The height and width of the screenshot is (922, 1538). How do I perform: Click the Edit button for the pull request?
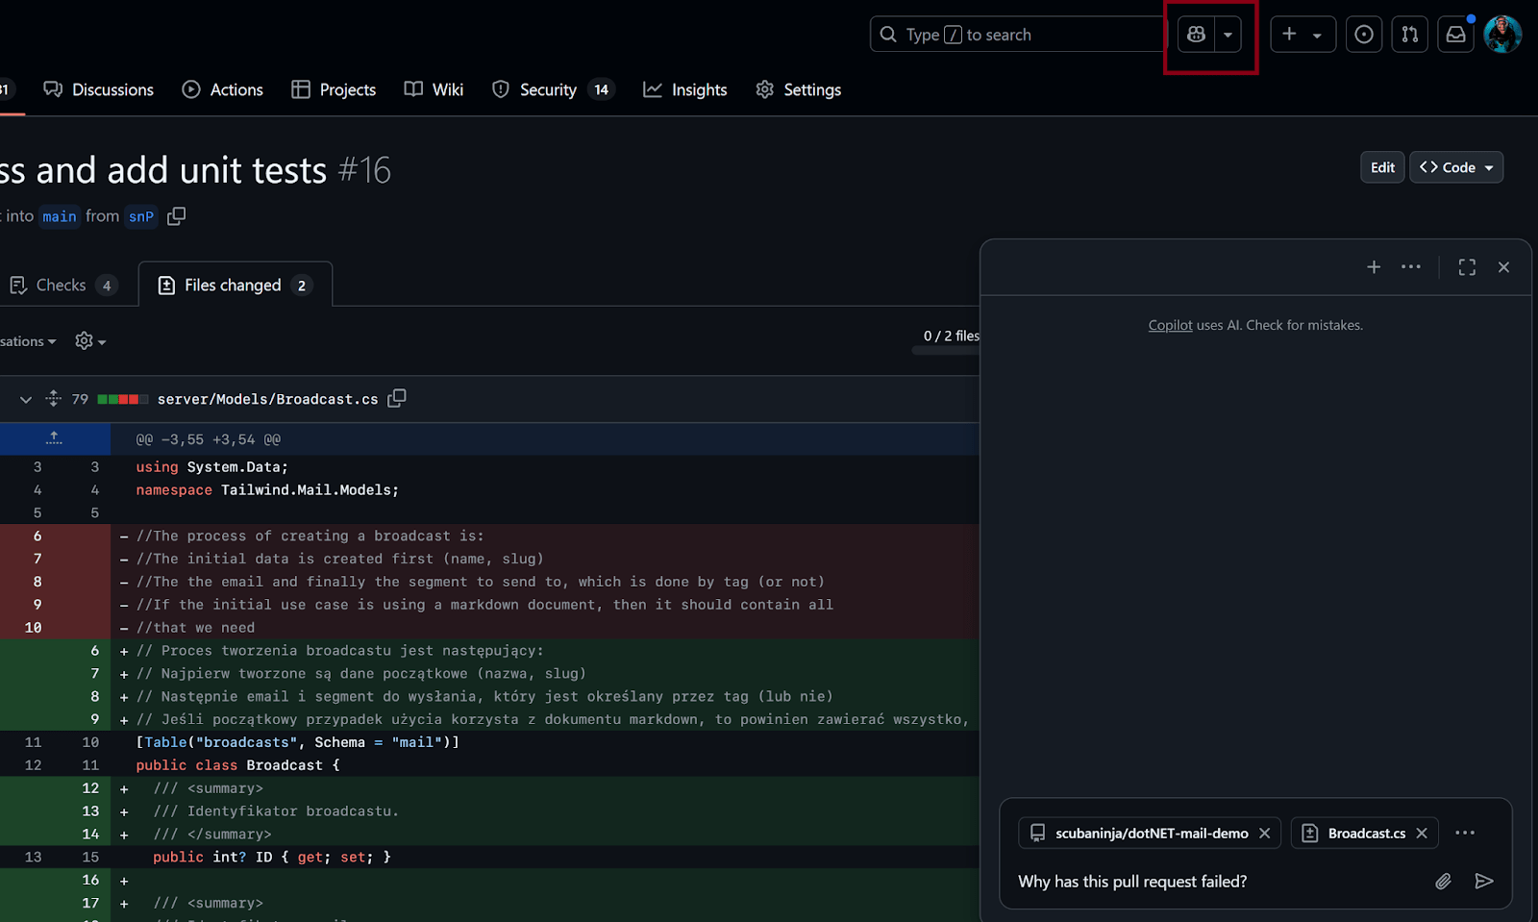pos(1381,166)
